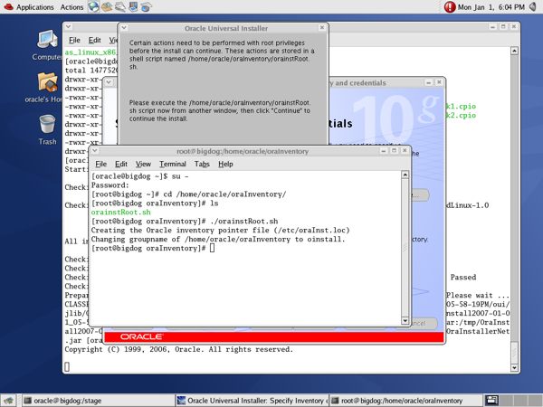Image resolution: width=543 pixels, height=407 pixels.
Task: Switch to Oracle Universal Installer taskbar button
Action: coord(251,400)
